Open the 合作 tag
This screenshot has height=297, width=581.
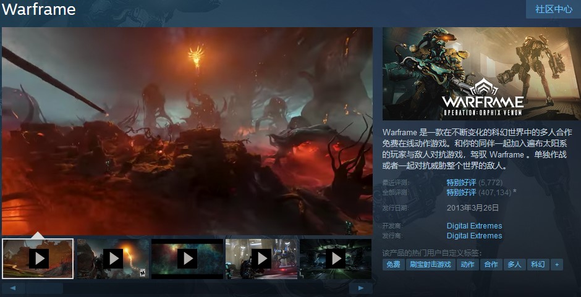coord(491,264)
